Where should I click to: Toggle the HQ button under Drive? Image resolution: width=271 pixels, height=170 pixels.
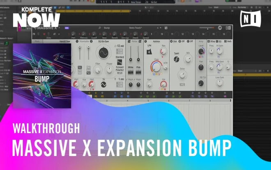point(182,85)
